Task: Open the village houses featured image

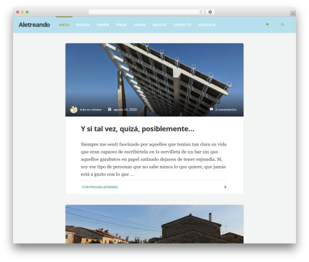Action: coord(154,224)
